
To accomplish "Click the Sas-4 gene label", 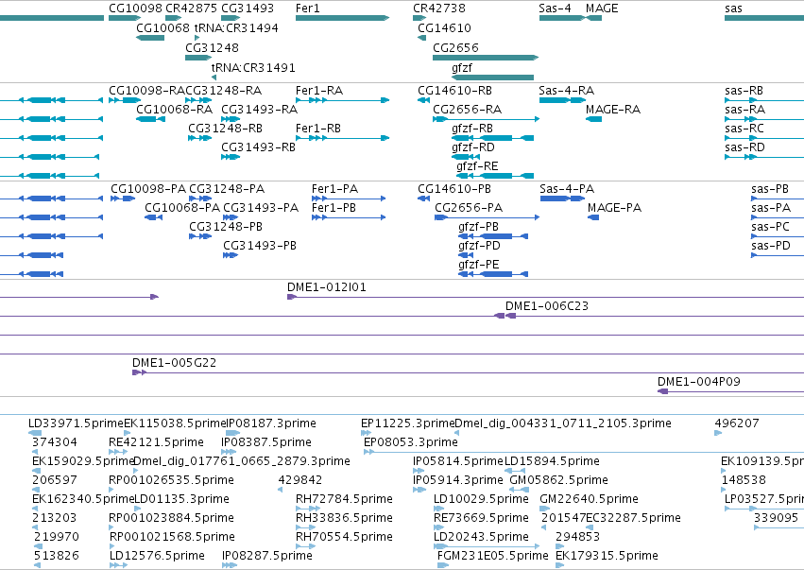I will (555, 9).
